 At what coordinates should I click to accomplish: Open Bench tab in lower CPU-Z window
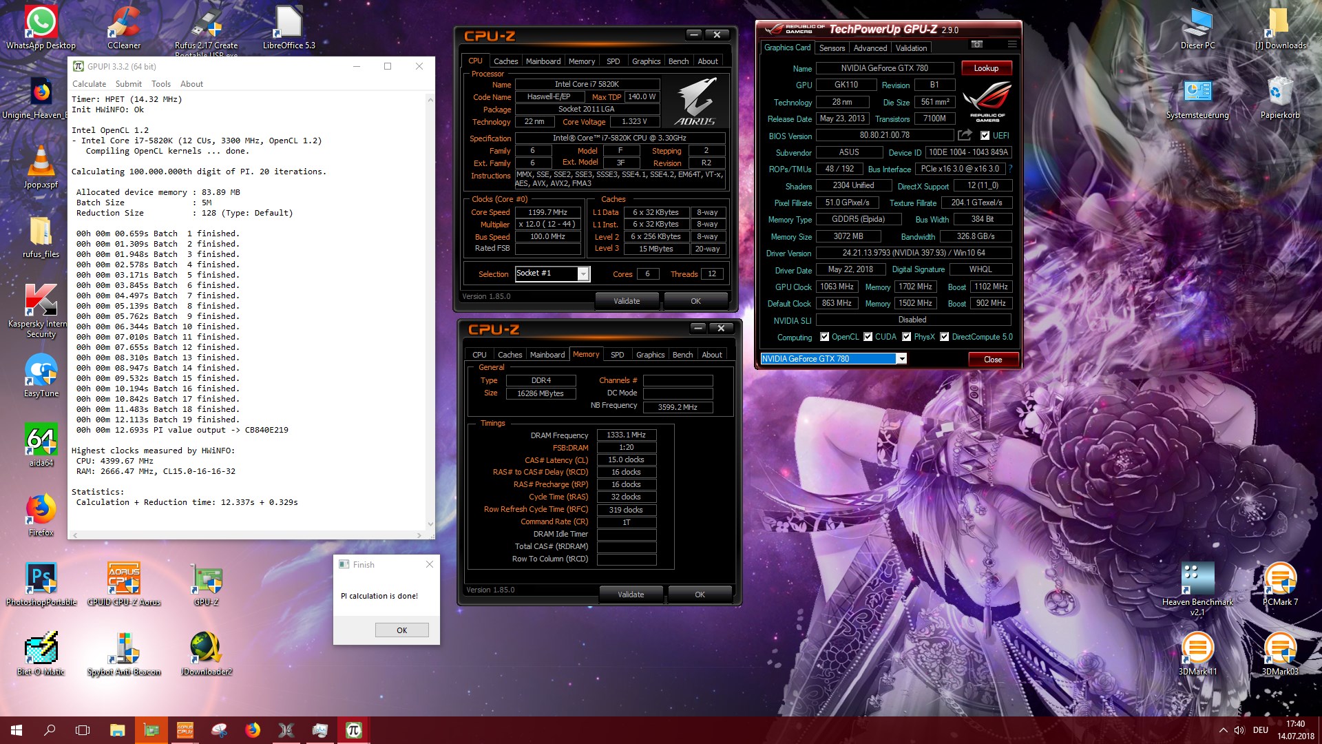click(x=682, y=355)
